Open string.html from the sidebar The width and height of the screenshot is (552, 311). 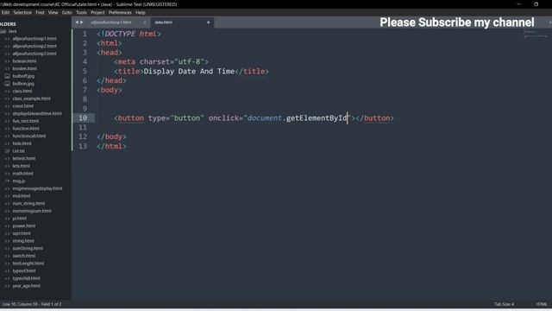[23, 241]
